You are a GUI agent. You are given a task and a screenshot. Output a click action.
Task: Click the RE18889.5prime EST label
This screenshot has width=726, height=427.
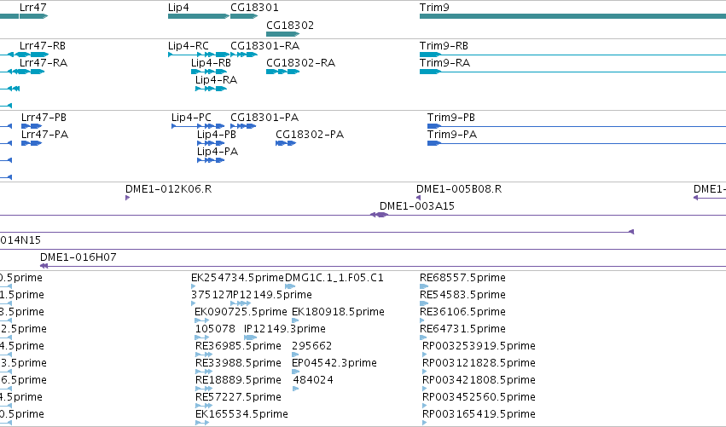click(239, 380)
